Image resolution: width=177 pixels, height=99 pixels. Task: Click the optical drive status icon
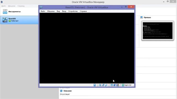coord(98,85)
